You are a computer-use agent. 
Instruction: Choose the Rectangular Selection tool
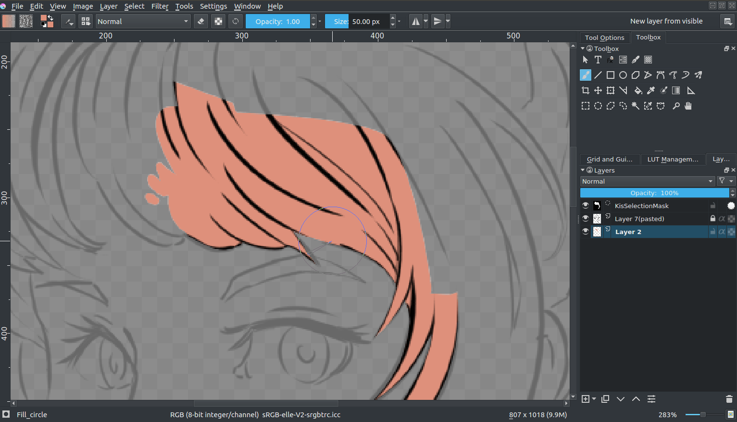586,106
